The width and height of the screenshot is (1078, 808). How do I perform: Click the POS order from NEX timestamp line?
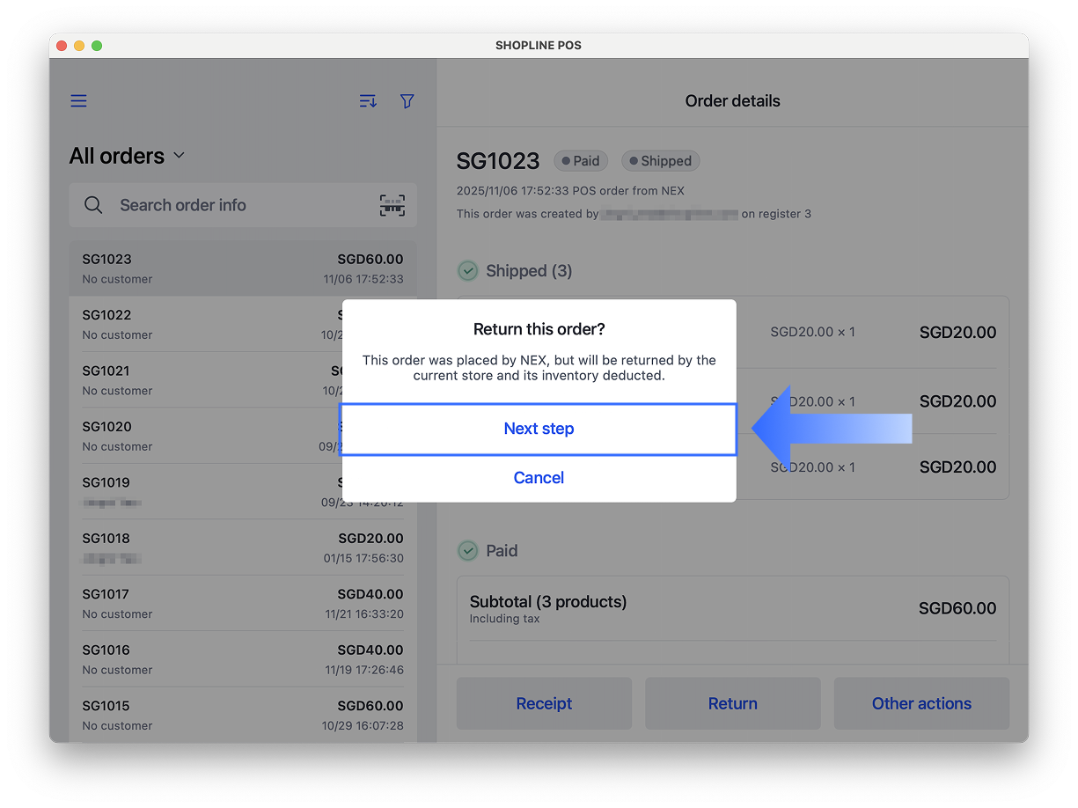(570, 191)
